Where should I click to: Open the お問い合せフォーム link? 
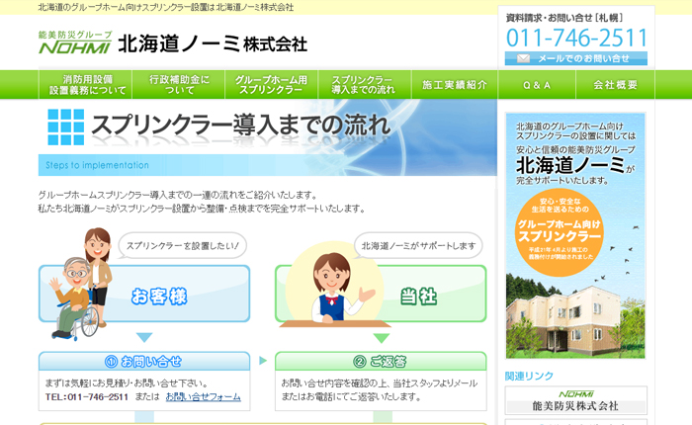pyautogui.click(x=203, y=396)
